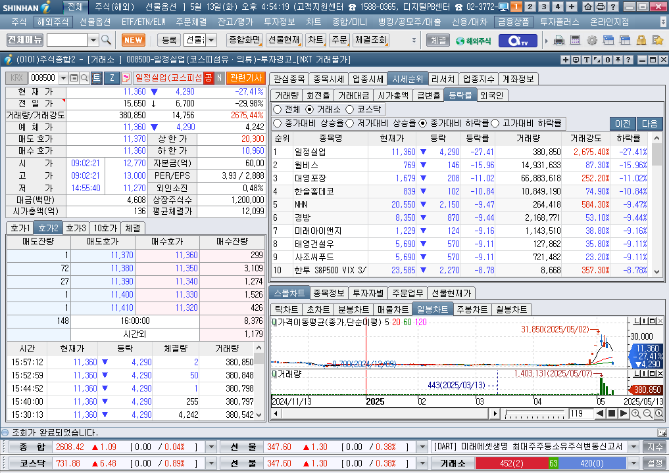This screenshot has height=473, width=669.
Task: Open the 투자자별 tab
Action: (368, 293)
